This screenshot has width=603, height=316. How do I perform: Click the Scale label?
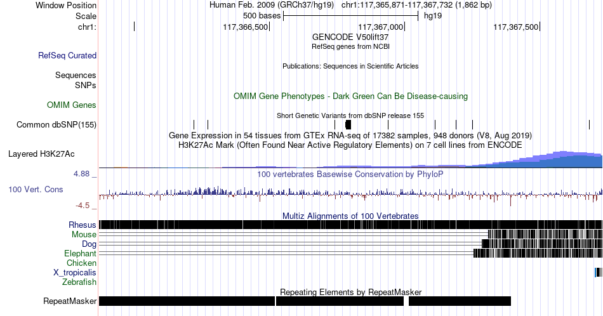coord(86,16)
